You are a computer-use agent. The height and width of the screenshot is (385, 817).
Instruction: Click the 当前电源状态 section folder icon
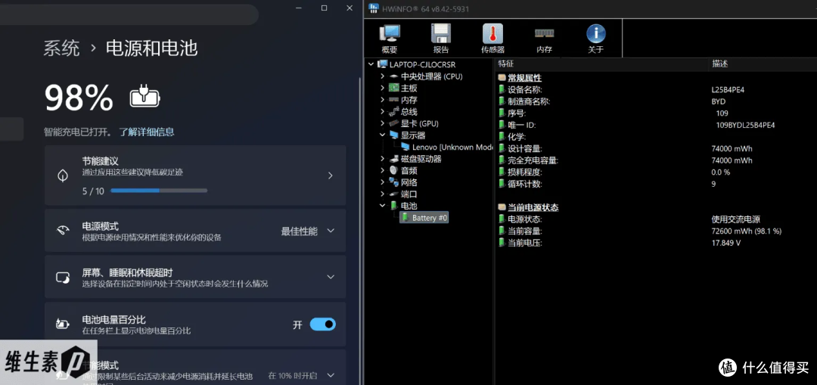pos(502,207)
